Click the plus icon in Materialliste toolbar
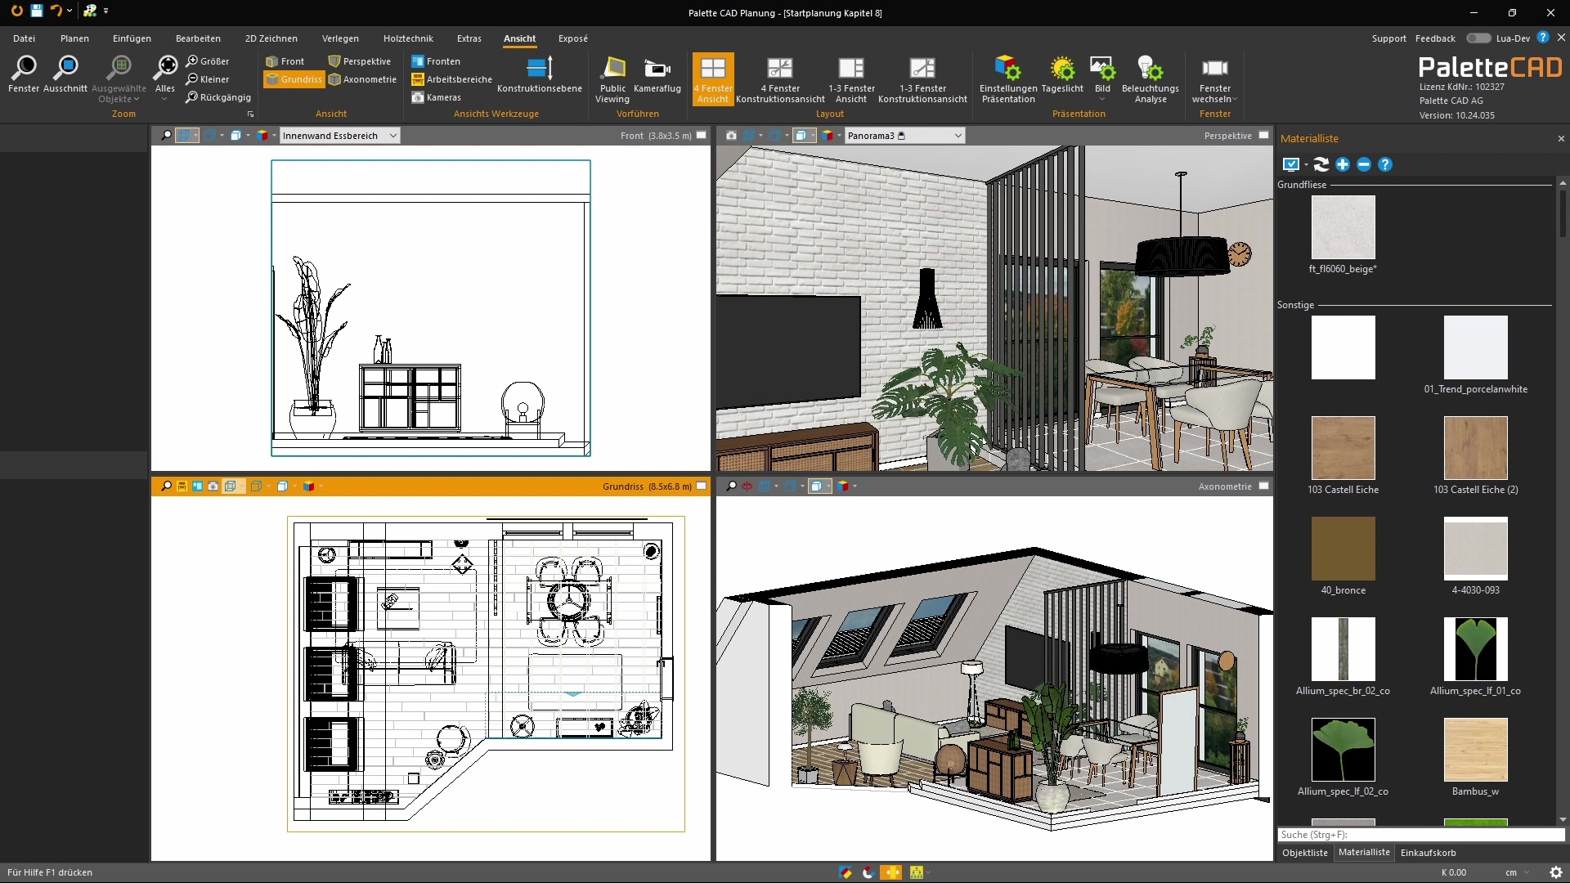Viewport: 1570px width, 883px height. 1343,164
